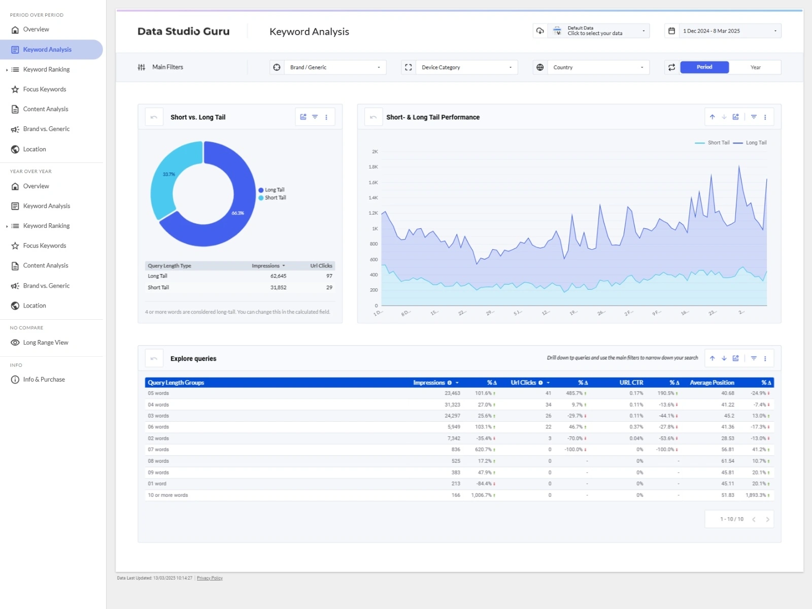The height and width of the screenshot is (609, 812).
Task: Drill up arrow on Short- & Long Tail Performance
Action: tap(712, 117)
